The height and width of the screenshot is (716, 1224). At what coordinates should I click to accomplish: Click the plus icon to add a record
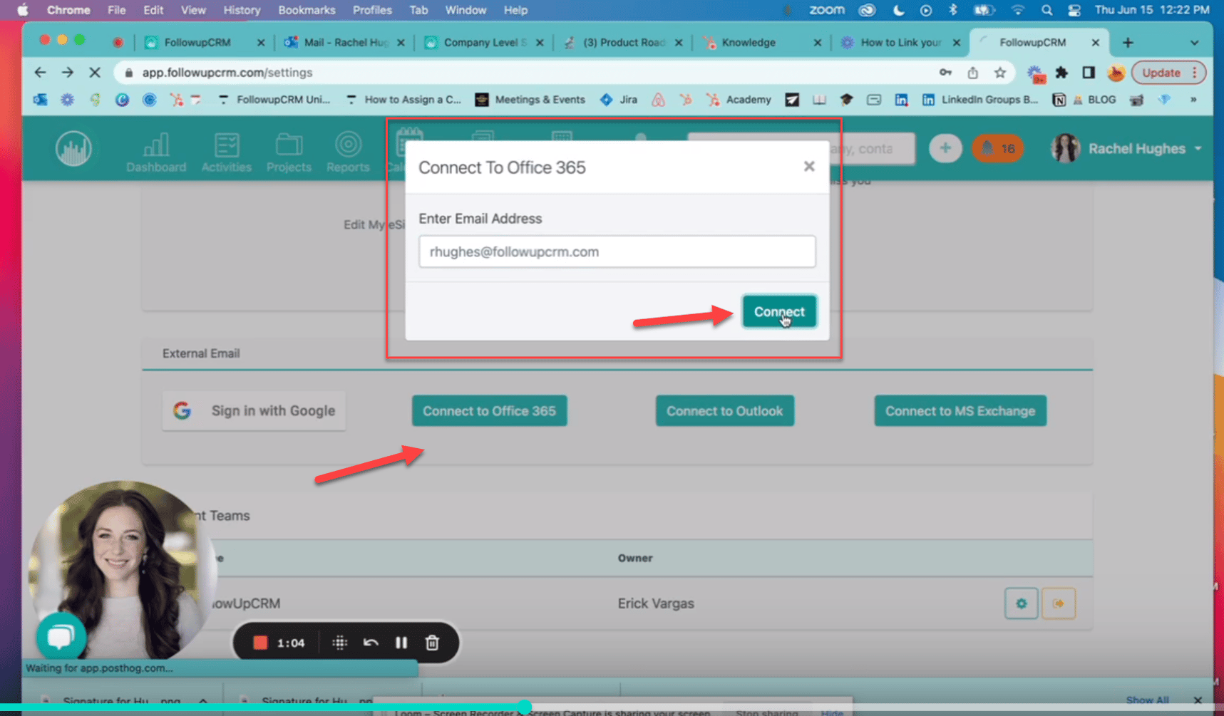click(945, 148)
